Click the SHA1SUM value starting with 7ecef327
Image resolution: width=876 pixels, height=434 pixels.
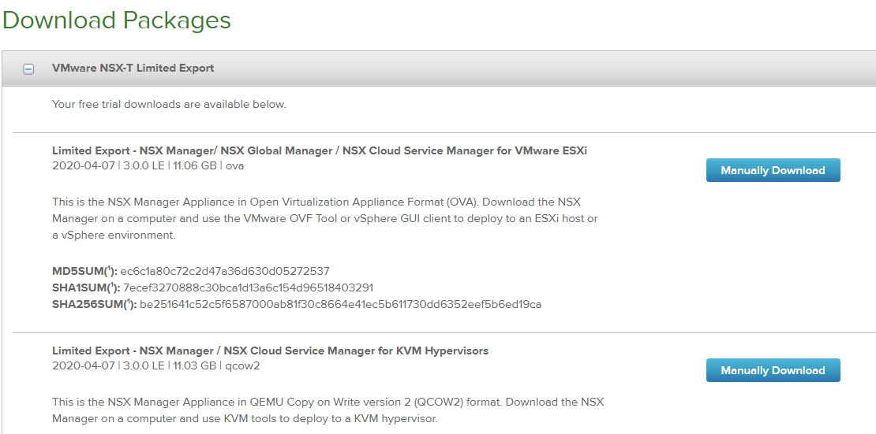click(248, 287)
